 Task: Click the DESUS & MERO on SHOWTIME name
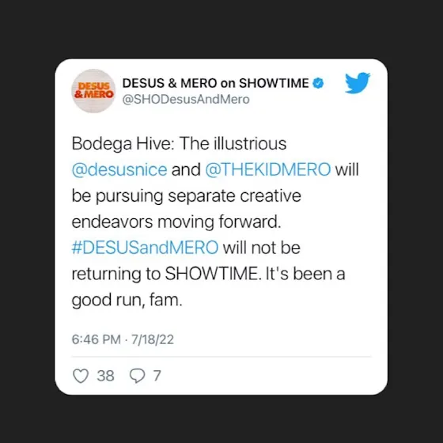point(215,83)
